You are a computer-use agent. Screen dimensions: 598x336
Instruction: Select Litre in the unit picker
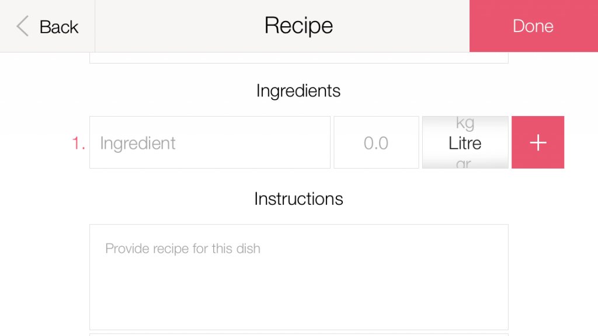pyautogui.click(x=465, y=143)
